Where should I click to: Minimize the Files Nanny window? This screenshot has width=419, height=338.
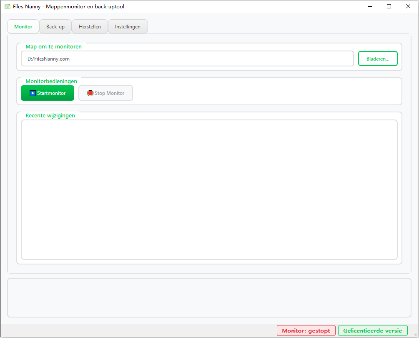click(370, 6)
